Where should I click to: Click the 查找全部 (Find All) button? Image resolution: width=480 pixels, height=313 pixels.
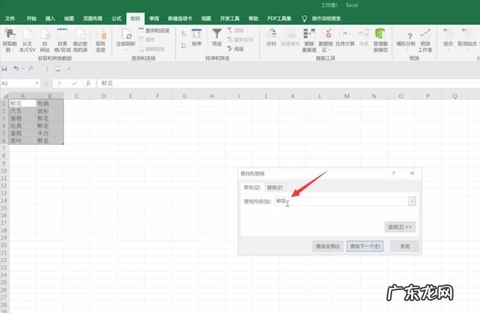328,246
